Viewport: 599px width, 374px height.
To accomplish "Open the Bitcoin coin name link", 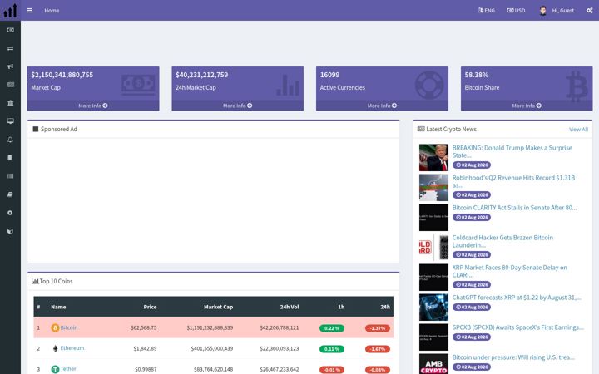I will [x=69, y=327].
